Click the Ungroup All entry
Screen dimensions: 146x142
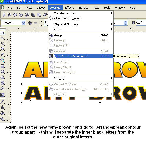[81, 45]
